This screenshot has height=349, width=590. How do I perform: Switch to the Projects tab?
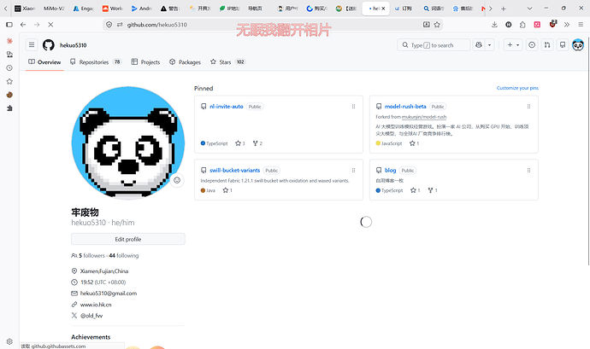[x=145, y=62]
